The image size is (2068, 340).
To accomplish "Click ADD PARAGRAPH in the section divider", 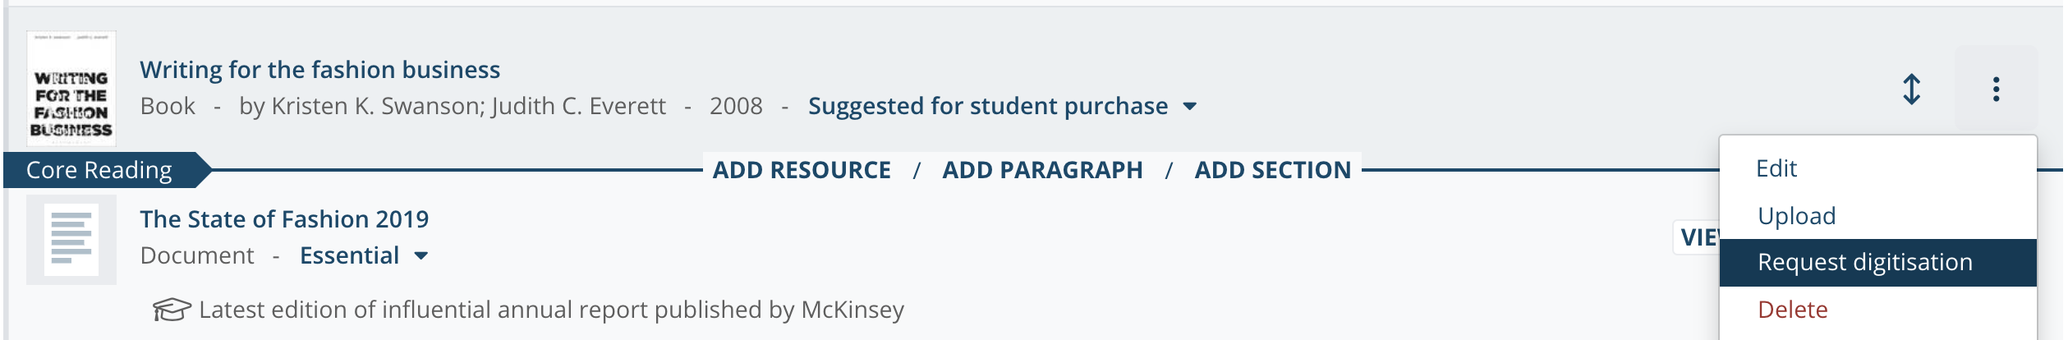I will tap(1042, 170).
